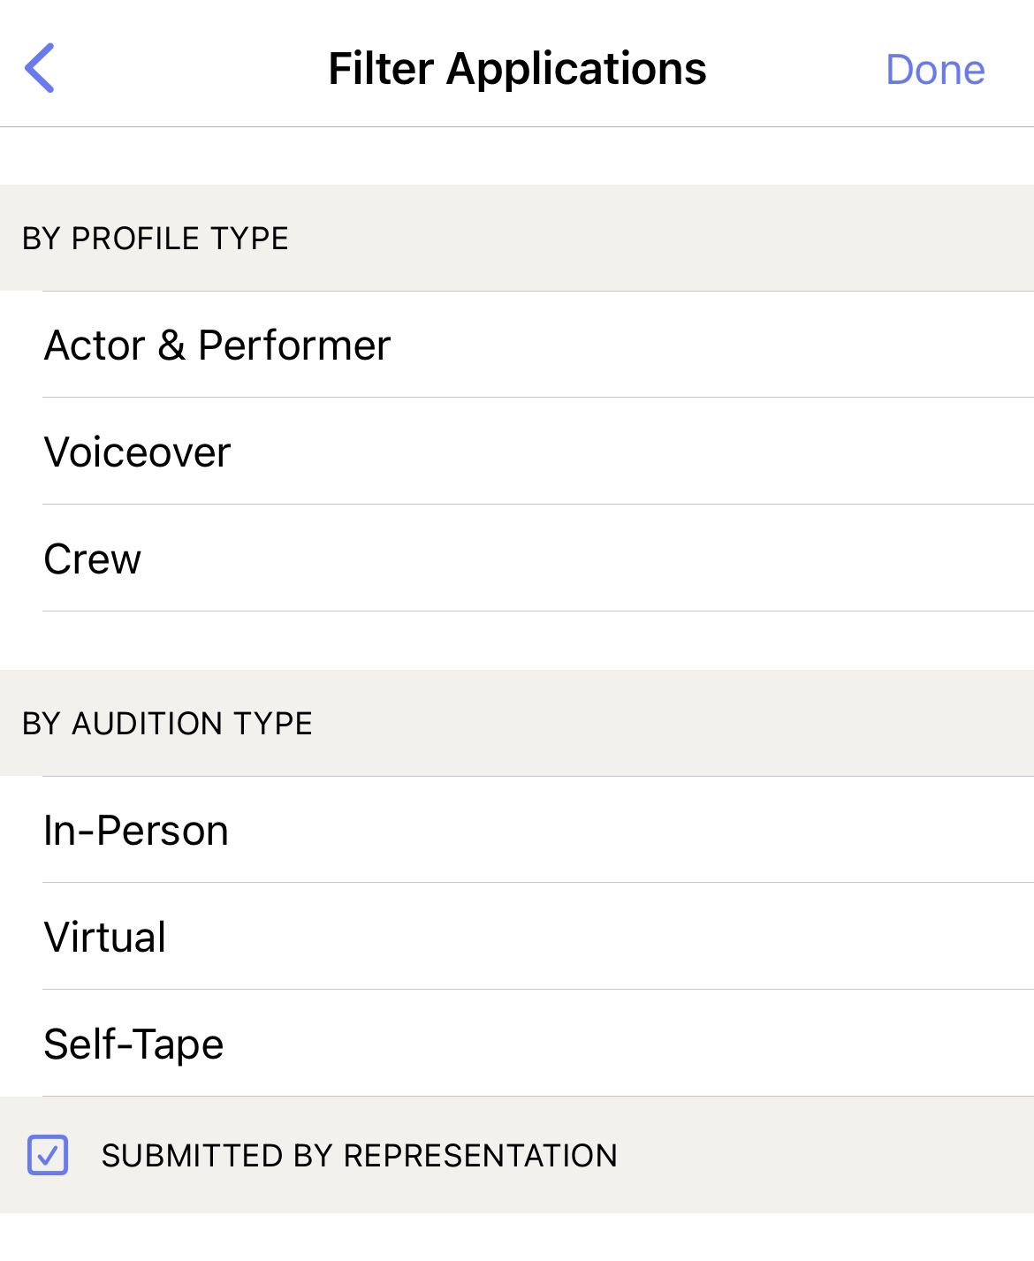Tap the back chevron arrow
Image resolution: width=1034 pixels, height=1261 pixels.
tap(40, 68)
